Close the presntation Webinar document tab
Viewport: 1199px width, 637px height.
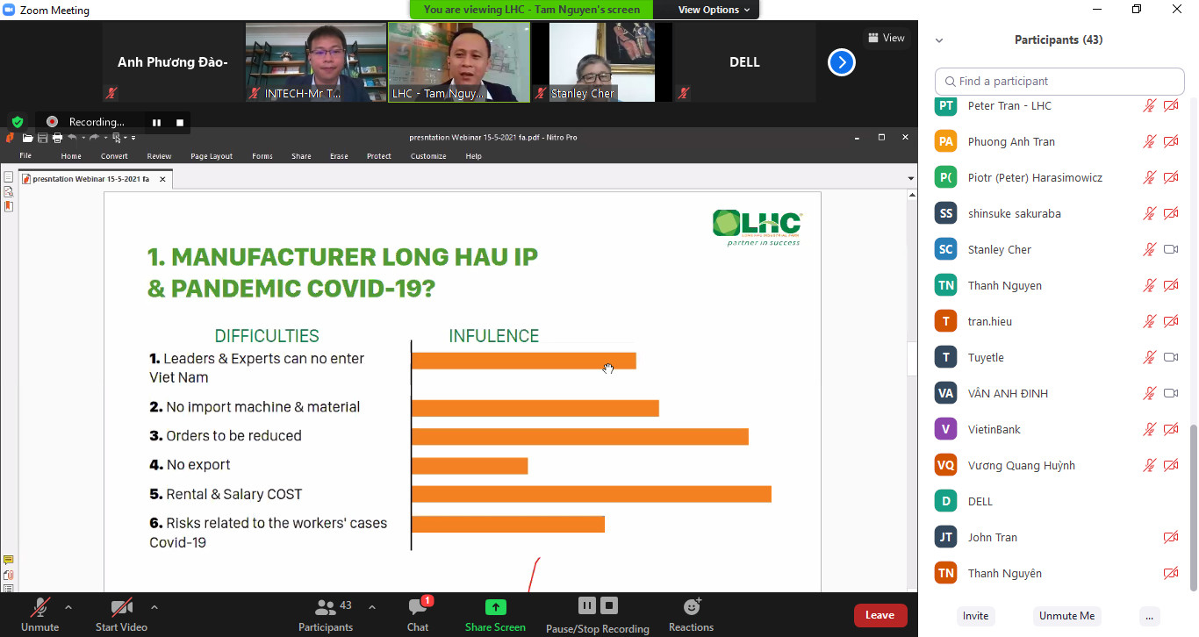pos(163,179)
